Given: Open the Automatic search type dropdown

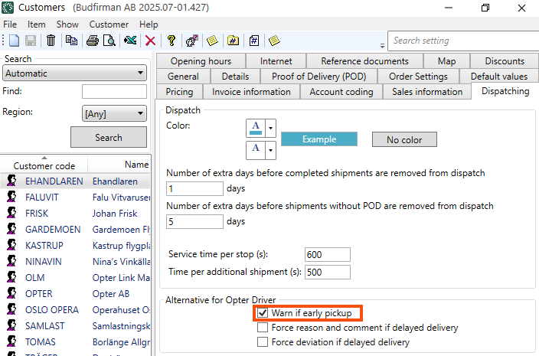Looking at the screenshot, I should (74, 73).
